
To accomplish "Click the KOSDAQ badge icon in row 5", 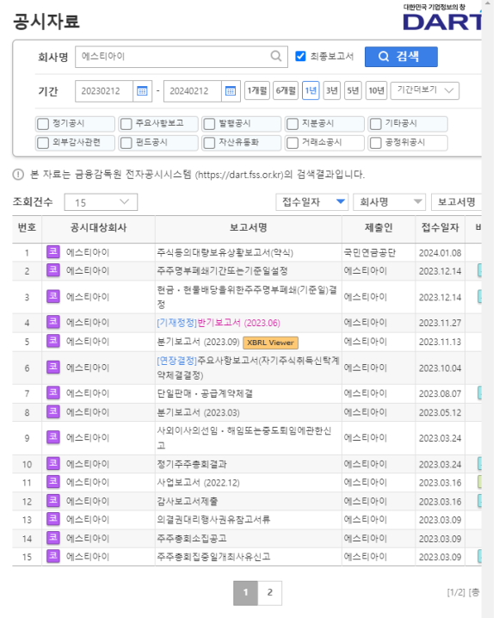I will (53, 341).
